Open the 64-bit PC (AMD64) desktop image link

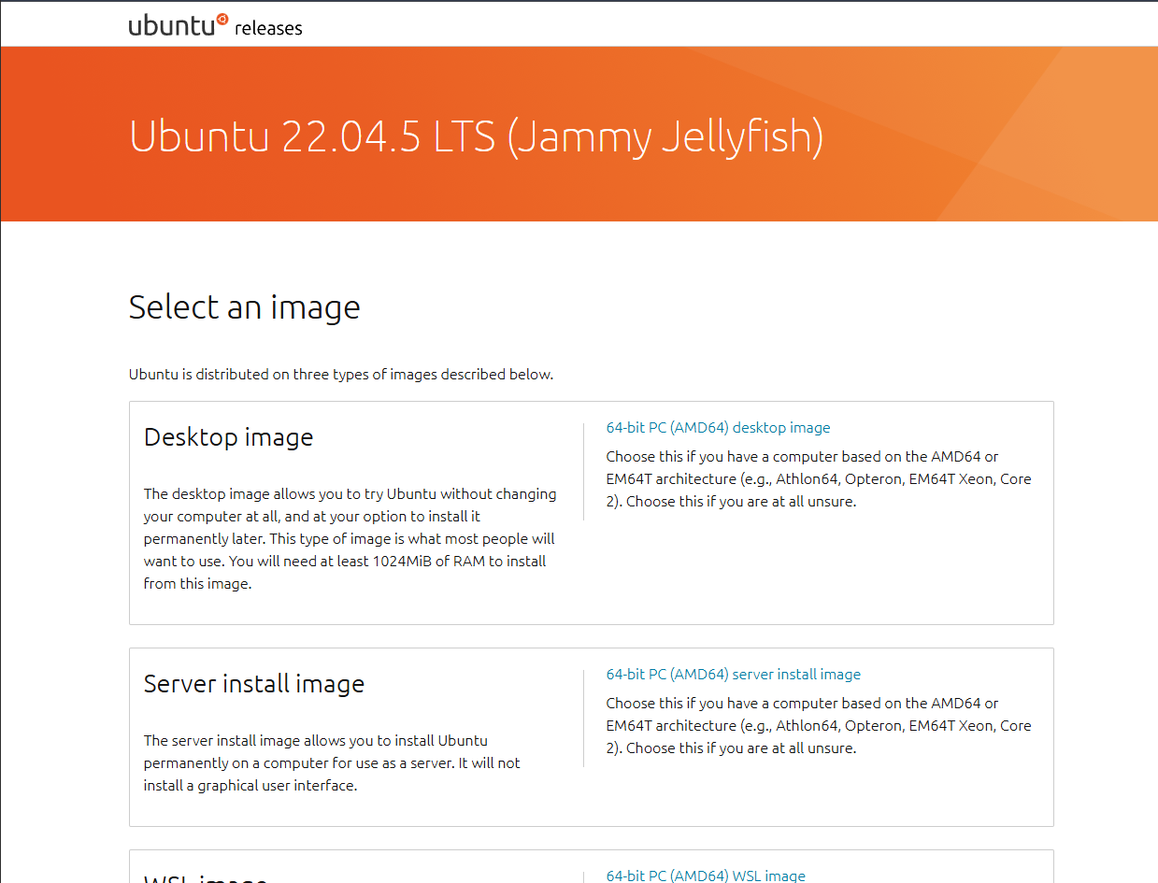click(718, 428)
